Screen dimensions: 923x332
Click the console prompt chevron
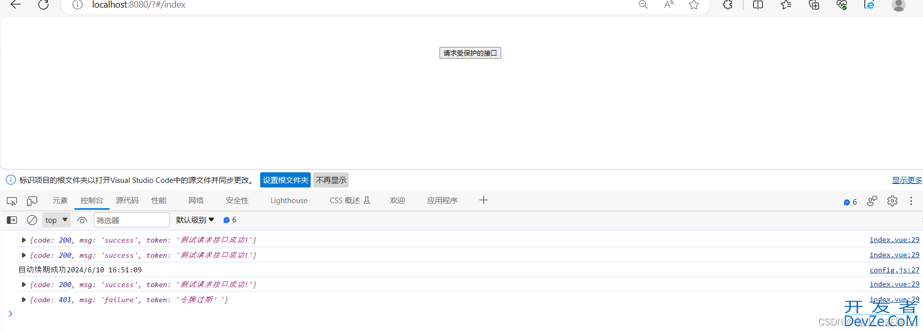[x=10, y=314]
